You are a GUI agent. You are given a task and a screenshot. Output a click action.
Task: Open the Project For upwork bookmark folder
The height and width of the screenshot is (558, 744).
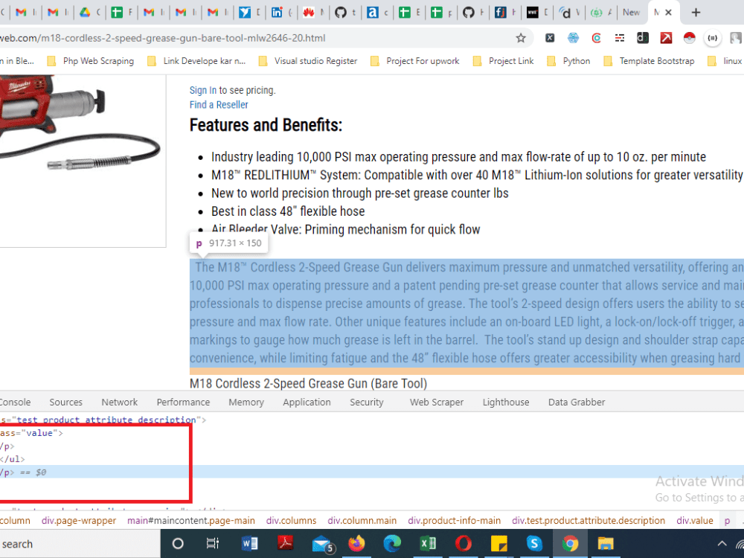(x=414, y=61)
